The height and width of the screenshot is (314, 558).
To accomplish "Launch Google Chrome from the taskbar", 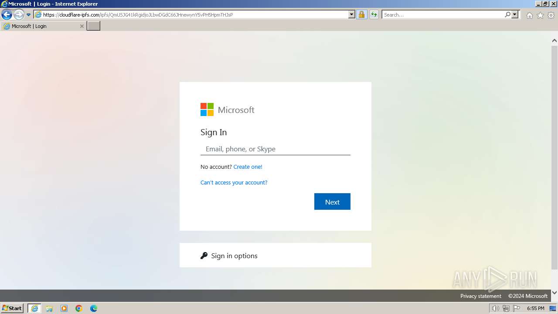I will coord(79,308).
